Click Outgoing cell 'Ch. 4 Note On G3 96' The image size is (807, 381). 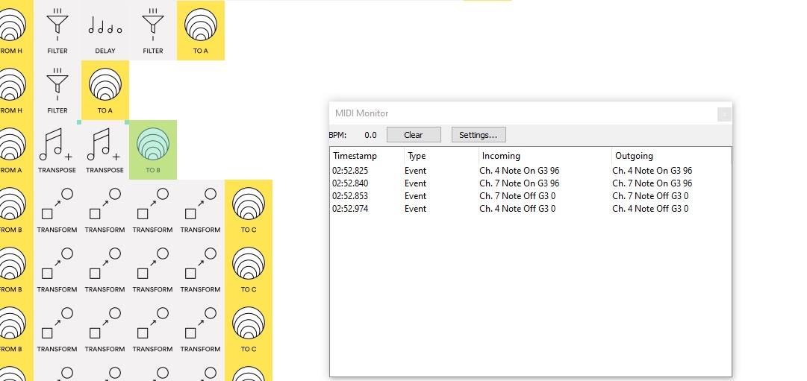(x=652, y=171)
